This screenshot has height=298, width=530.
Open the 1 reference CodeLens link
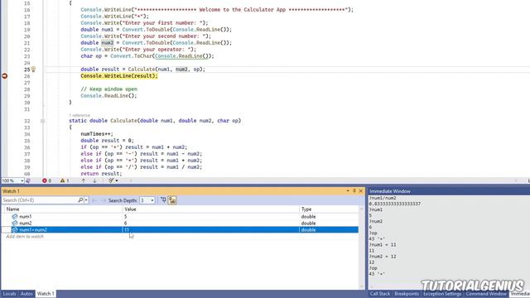point(79,115)
